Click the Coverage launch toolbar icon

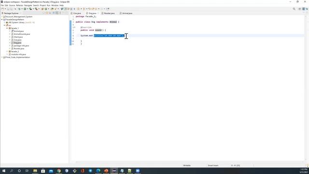tap(30, 9)
